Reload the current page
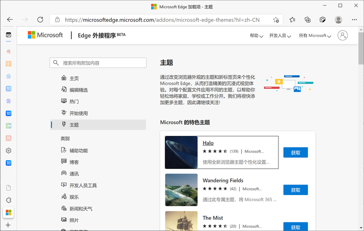364x231 pixels. coord(40,20)
